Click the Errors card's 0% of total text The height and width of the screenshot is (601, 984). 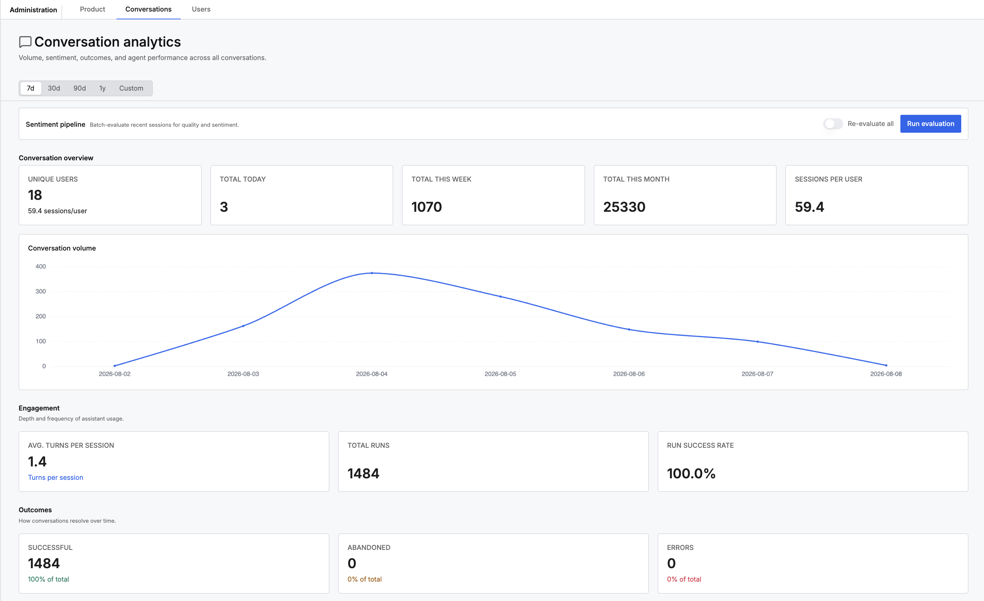point(684,579)
